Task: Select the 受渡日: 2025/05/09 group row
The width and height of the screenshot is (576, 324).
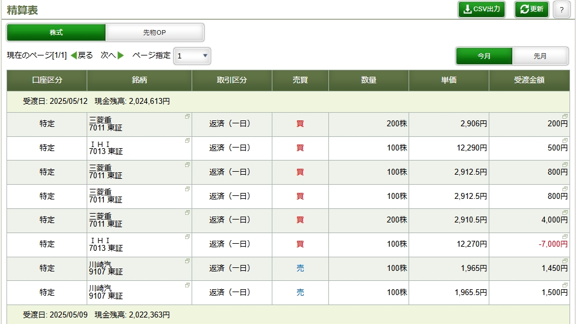Action: (x=288, y=315)
